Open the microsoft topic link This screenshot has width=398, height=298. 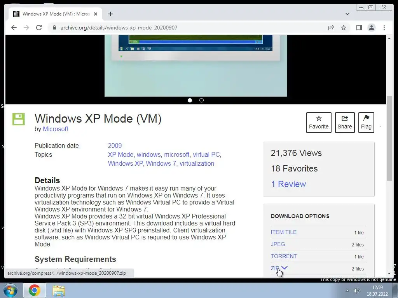[x=177, y=154]
